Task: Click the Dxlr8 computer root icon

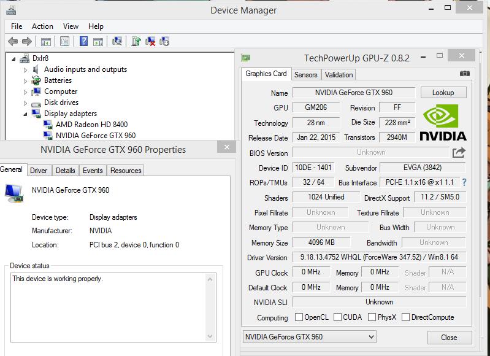Action: click(x=25, y=58)
